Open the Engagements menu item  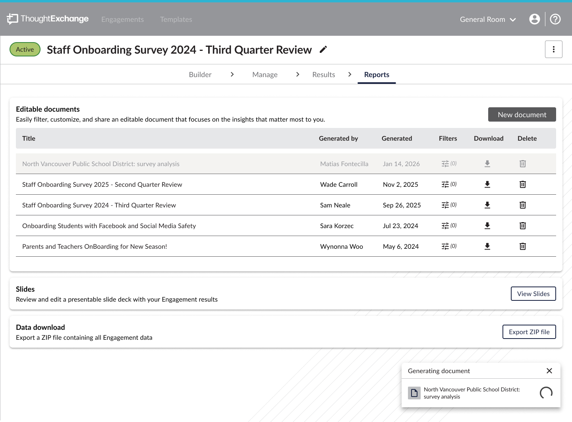[x=122, y=19]
